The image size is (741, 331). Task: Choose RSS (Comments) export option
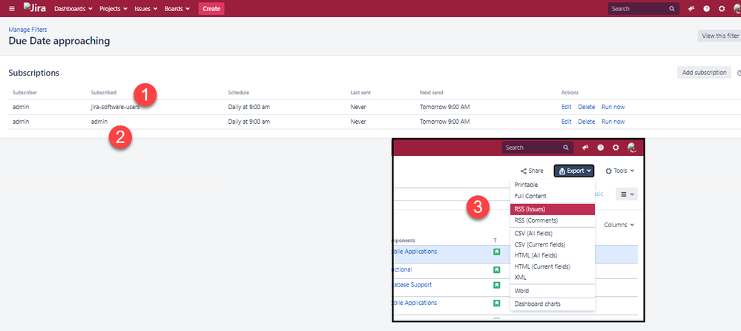pyautogui.click(x=553, y=220)
